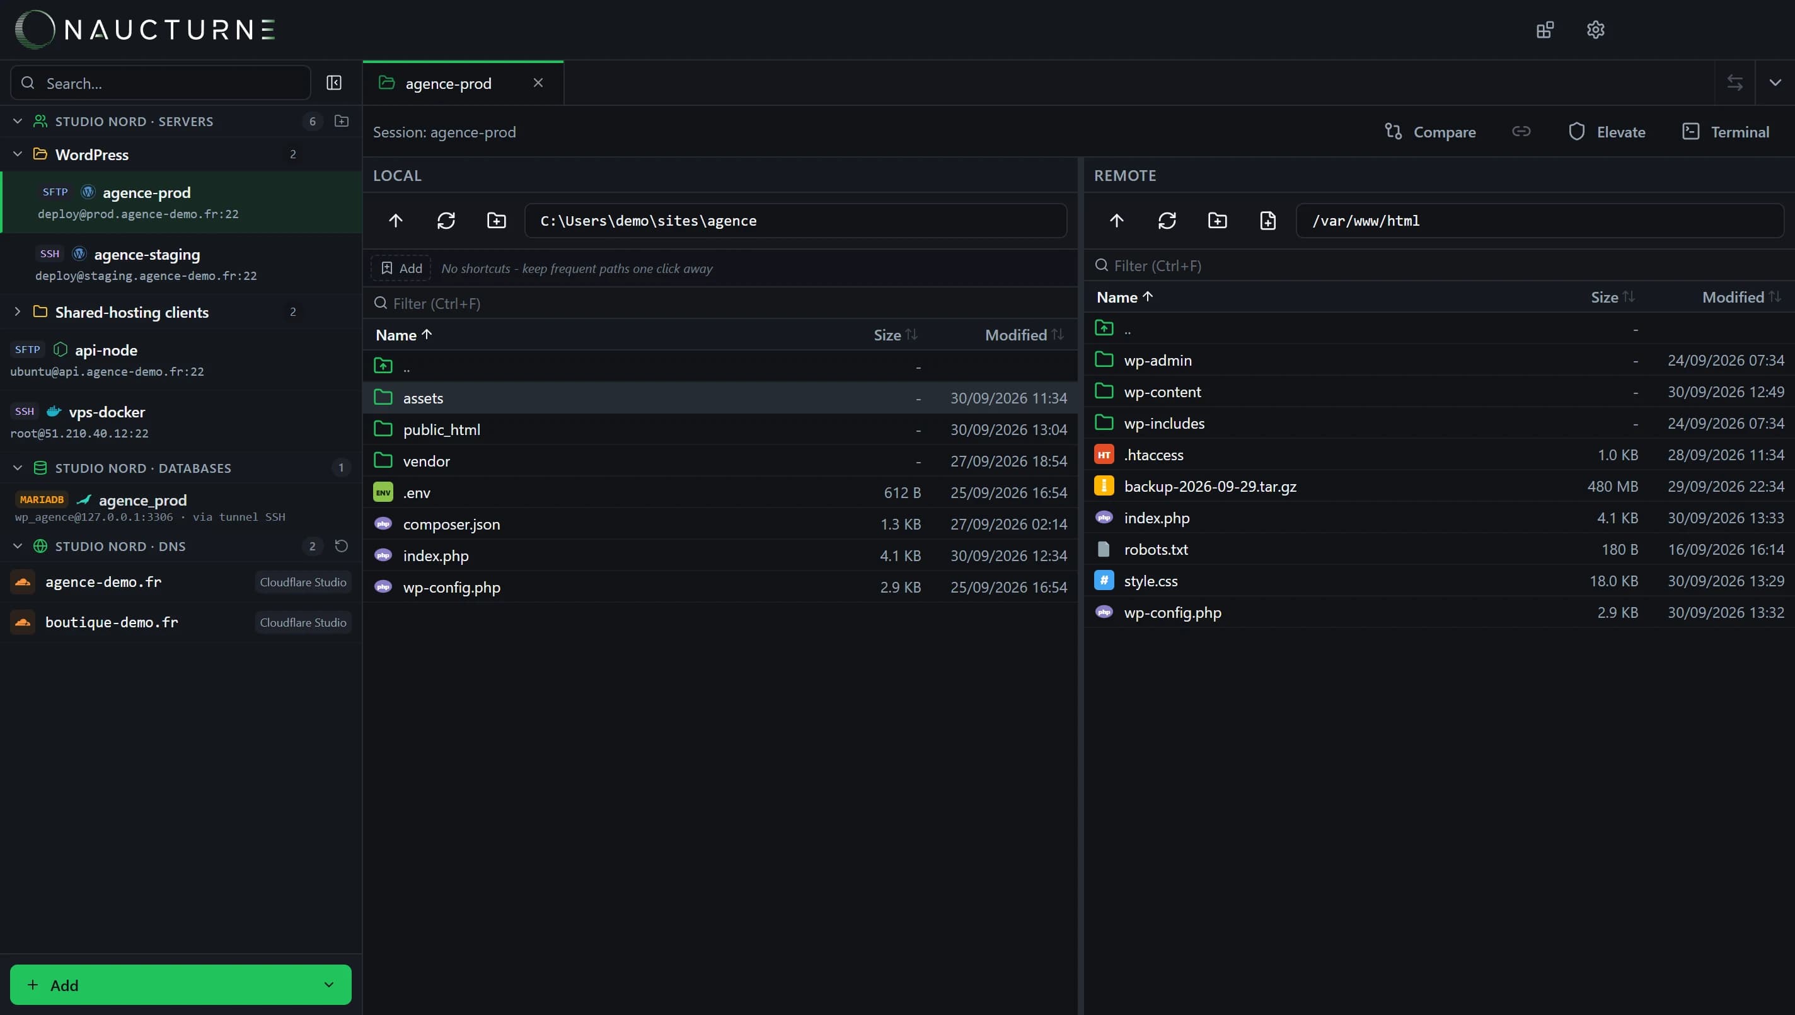The width and height of the screenshot is (1795, 1015).
Task: Click the remote path field
Action: pos(1540,221)
